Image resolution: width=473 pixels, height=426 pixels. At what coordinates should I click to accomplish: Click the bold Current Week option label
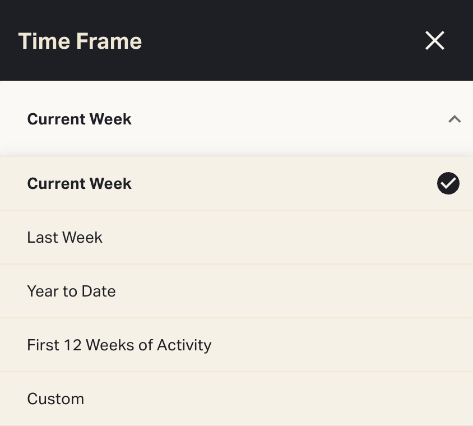pos(79,184)
